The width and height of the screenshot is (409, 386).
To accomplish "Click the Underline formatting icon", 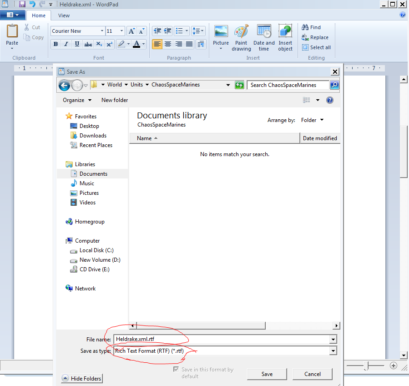I will (x=77, y=44).
